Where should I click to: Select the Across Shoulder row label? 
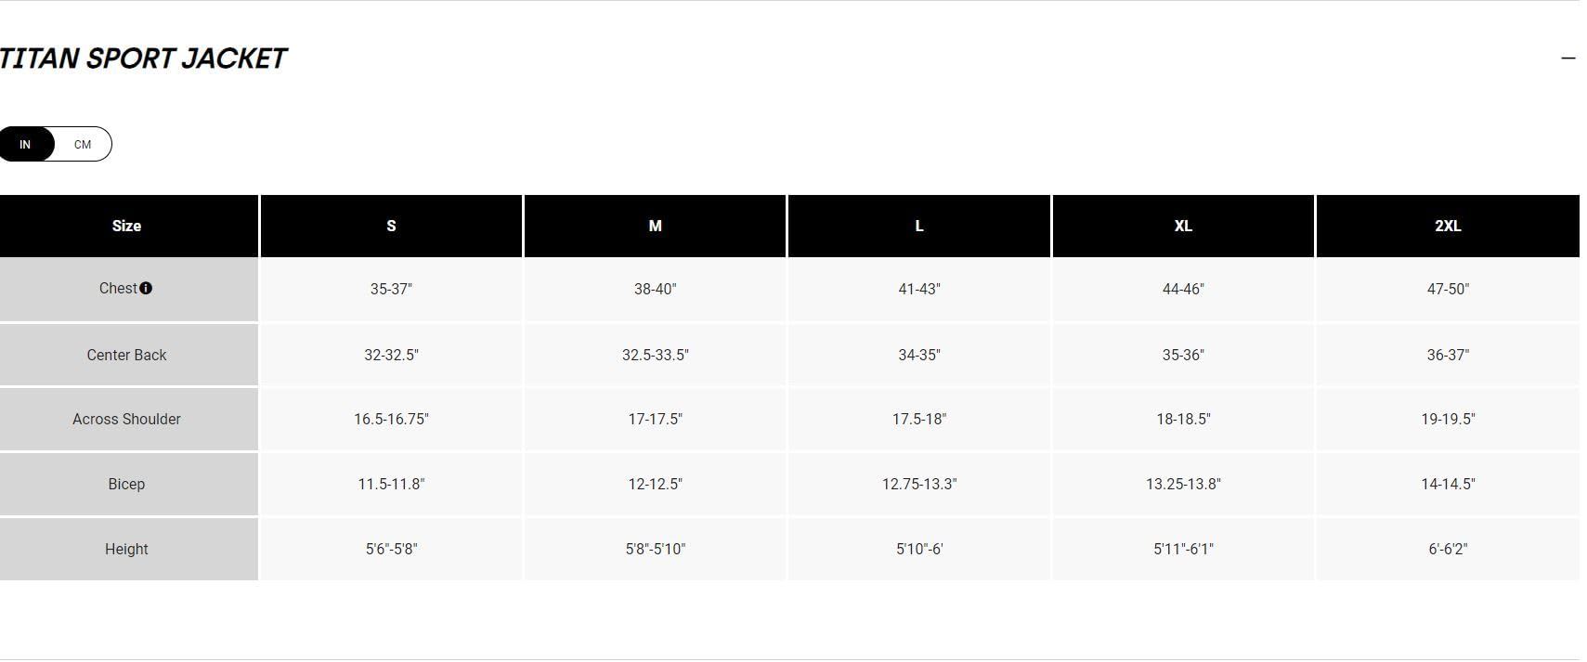pos(126,420)
